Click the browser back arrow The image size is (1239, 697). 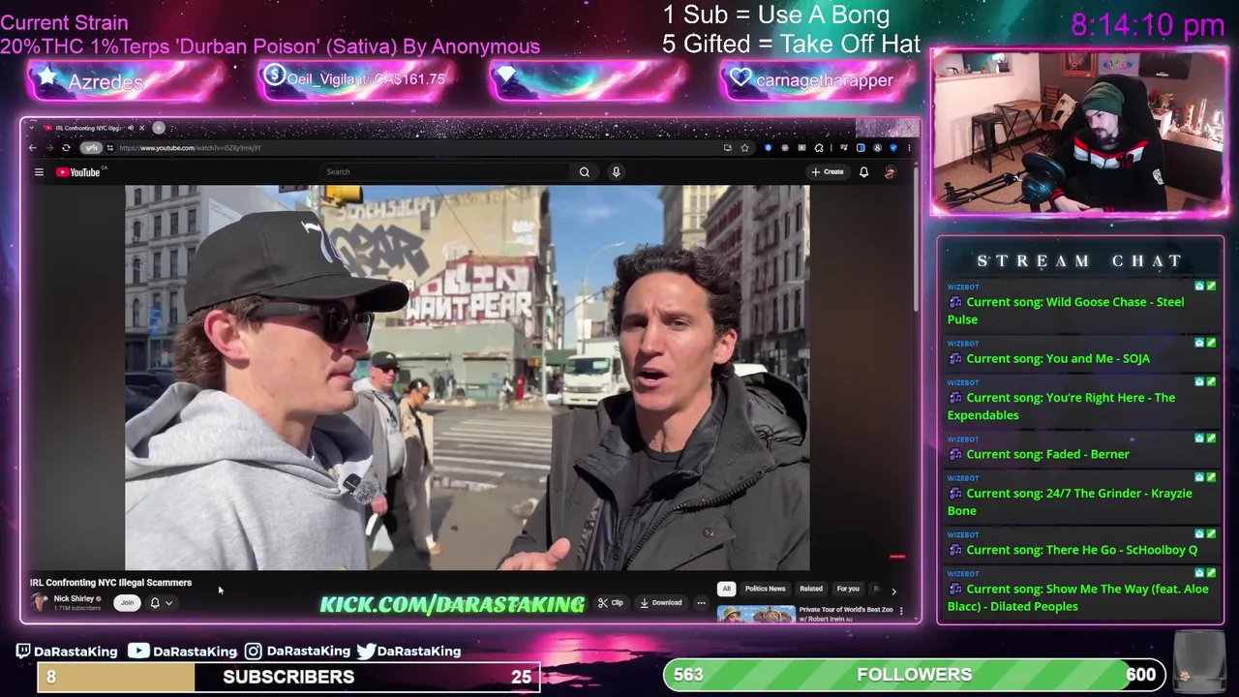[x=32, y=148]
